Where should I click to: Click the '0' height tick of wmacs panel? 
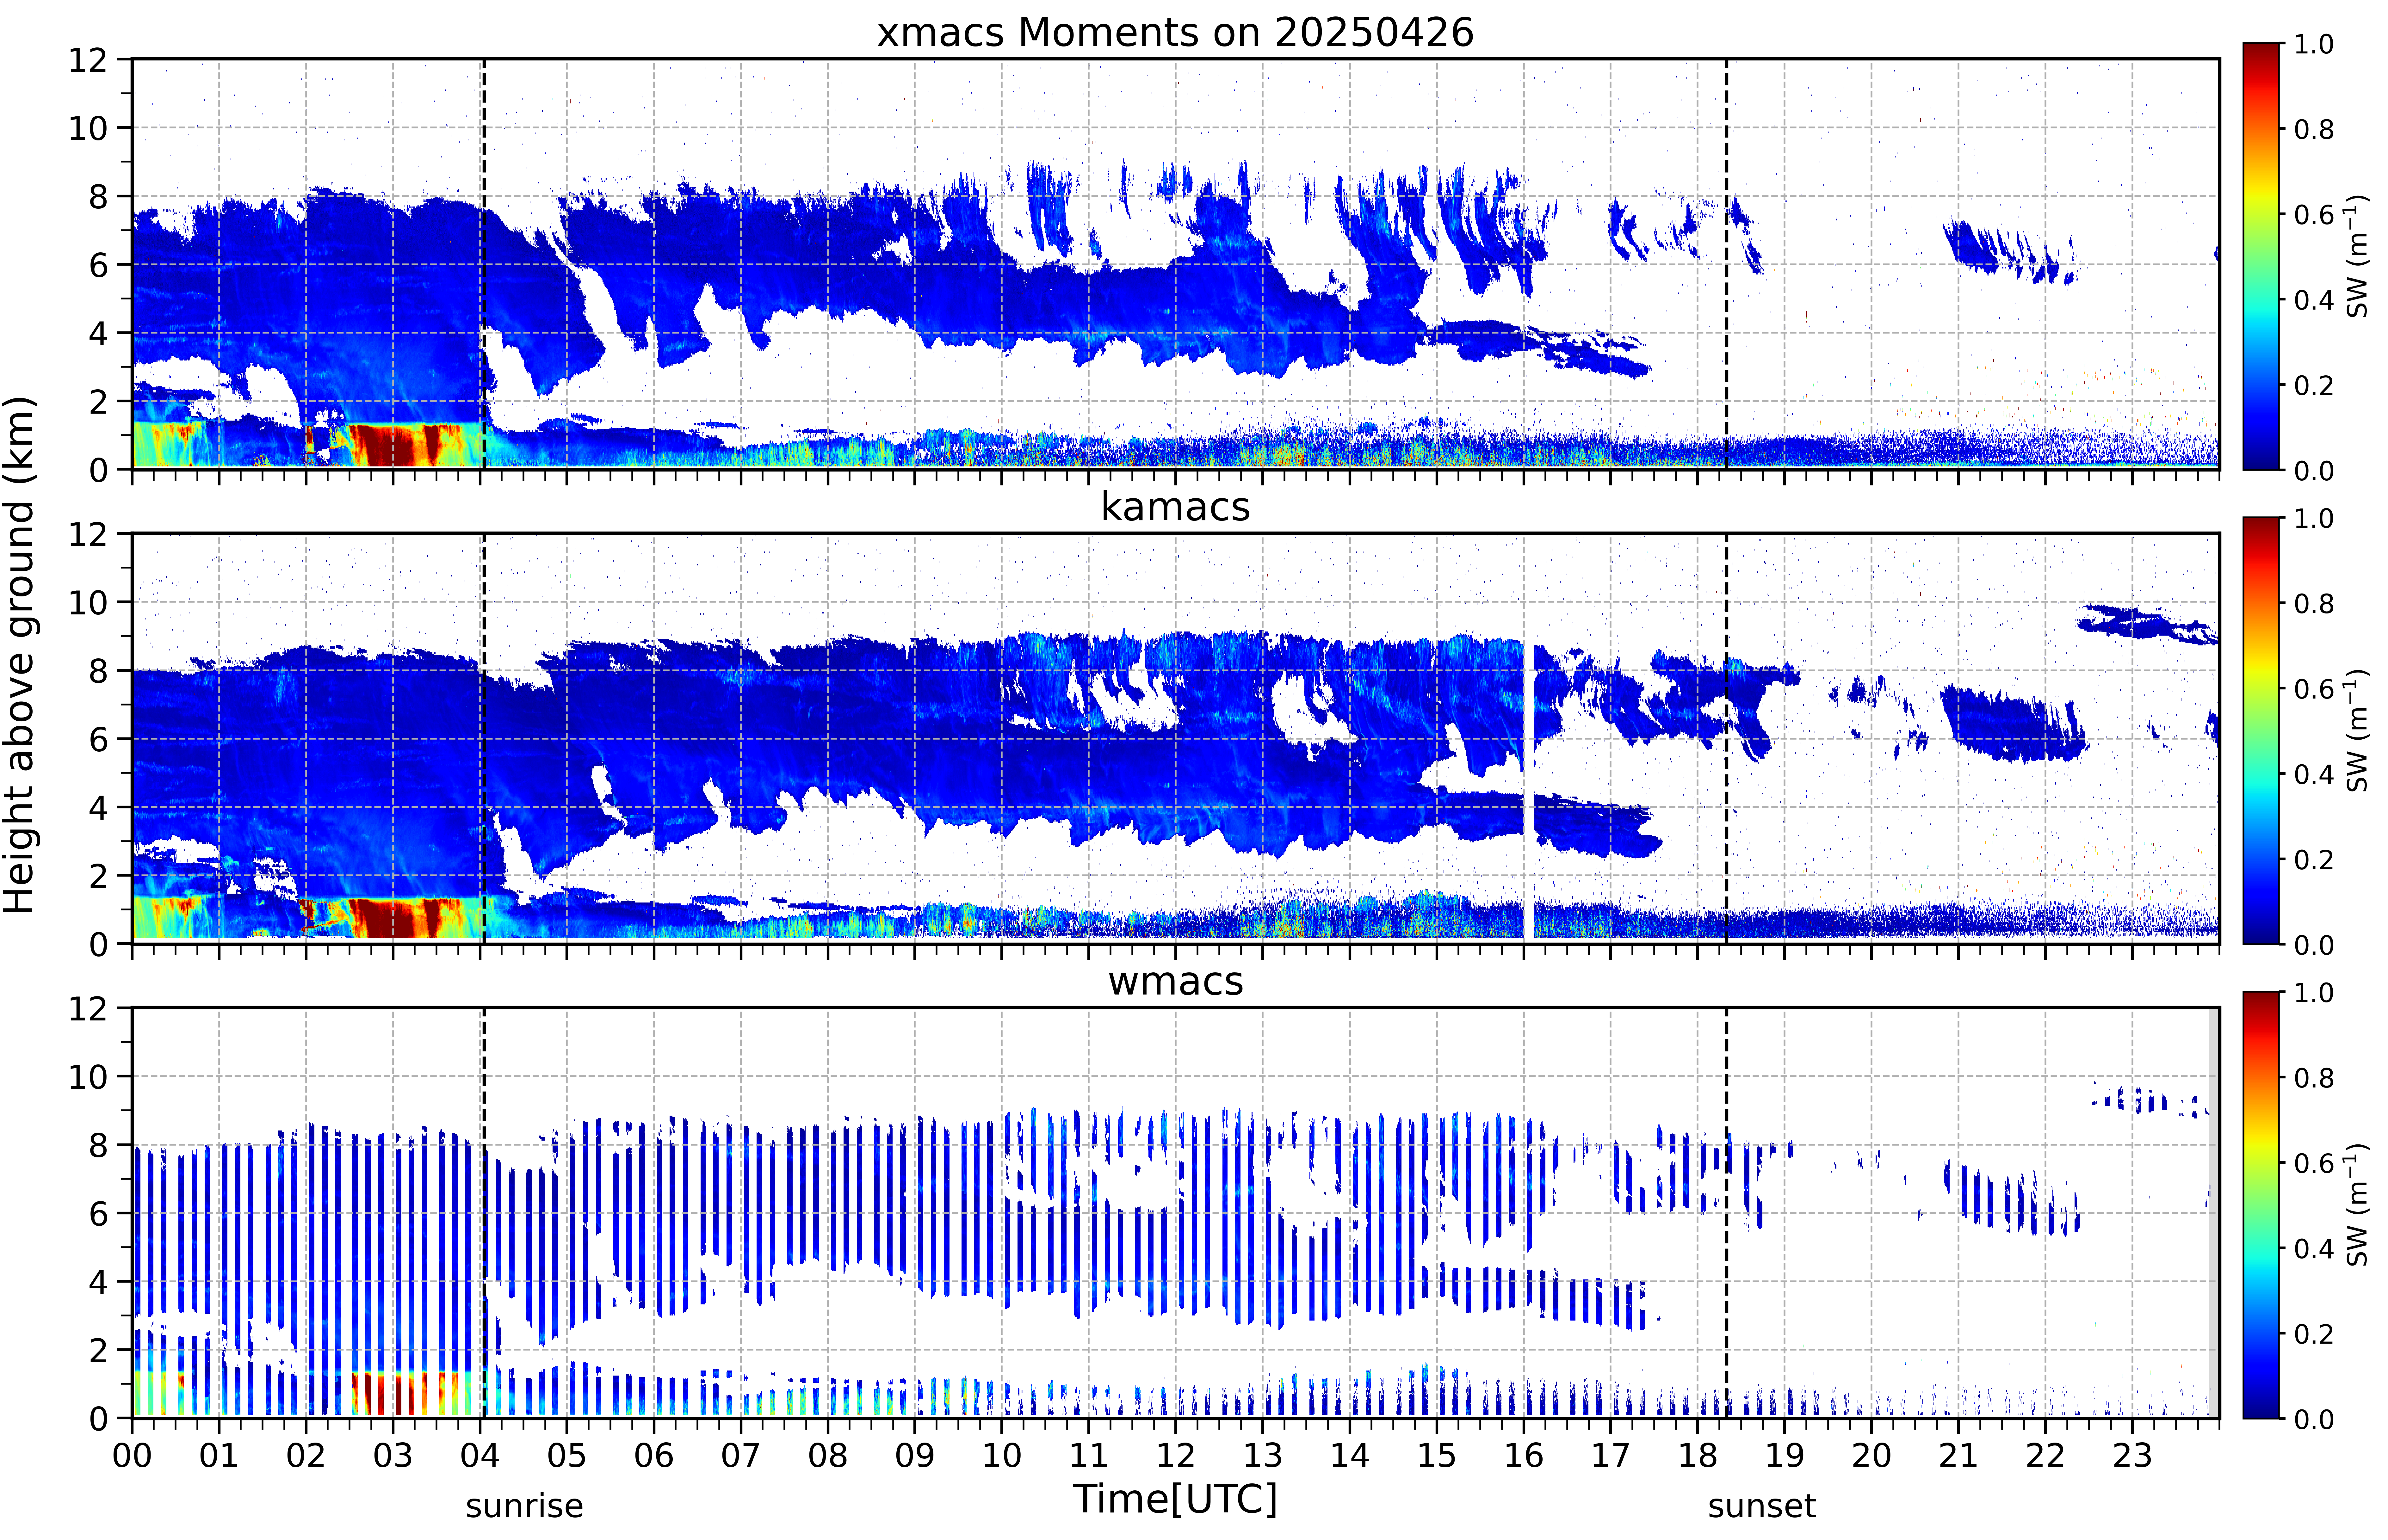click(98, 1419)
